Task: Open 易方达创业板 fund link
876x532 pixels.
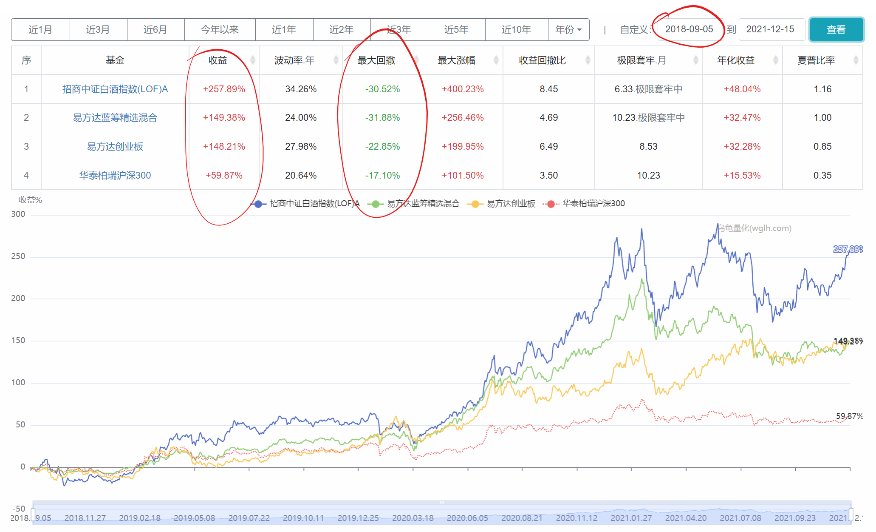Action: tap(115, 147)
